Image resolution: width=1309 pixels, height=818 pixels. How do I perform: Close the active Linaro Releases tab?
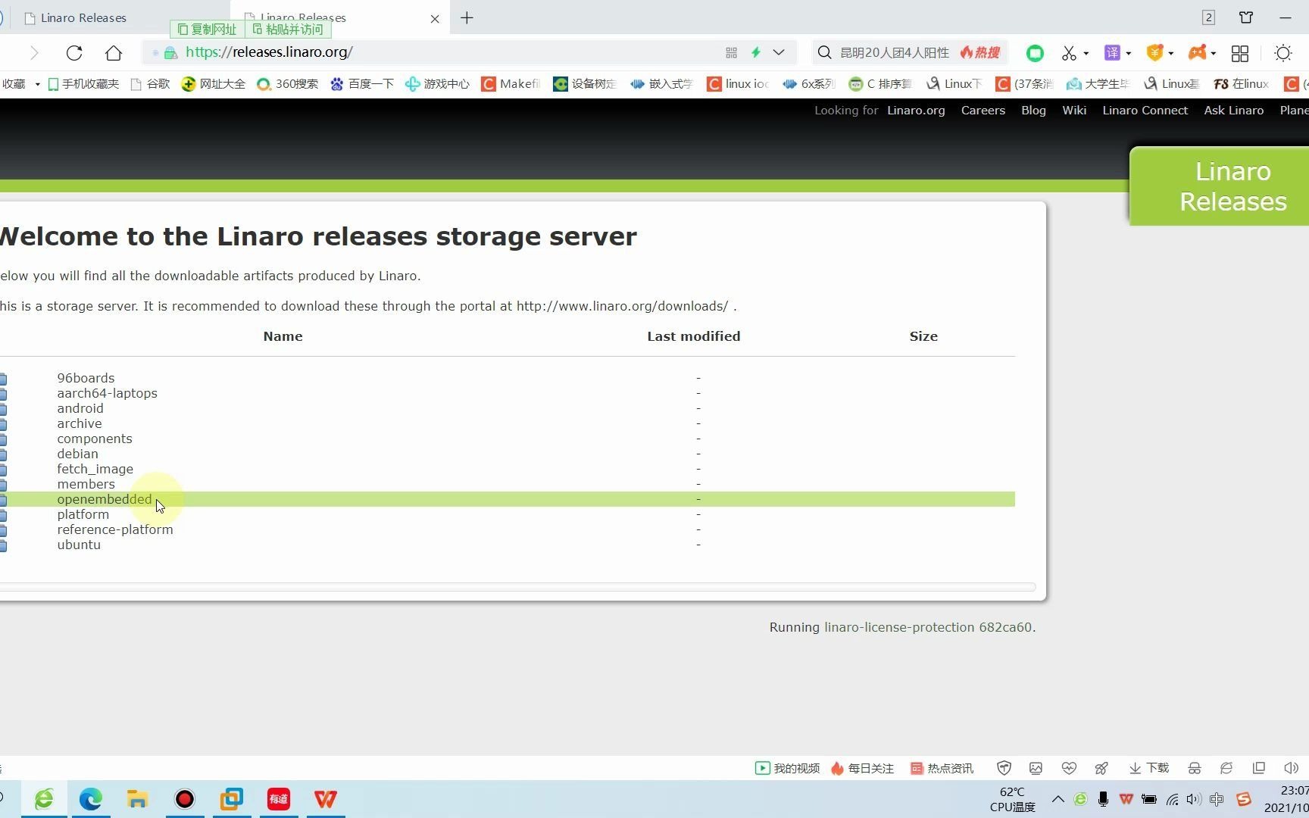(435, 19)
